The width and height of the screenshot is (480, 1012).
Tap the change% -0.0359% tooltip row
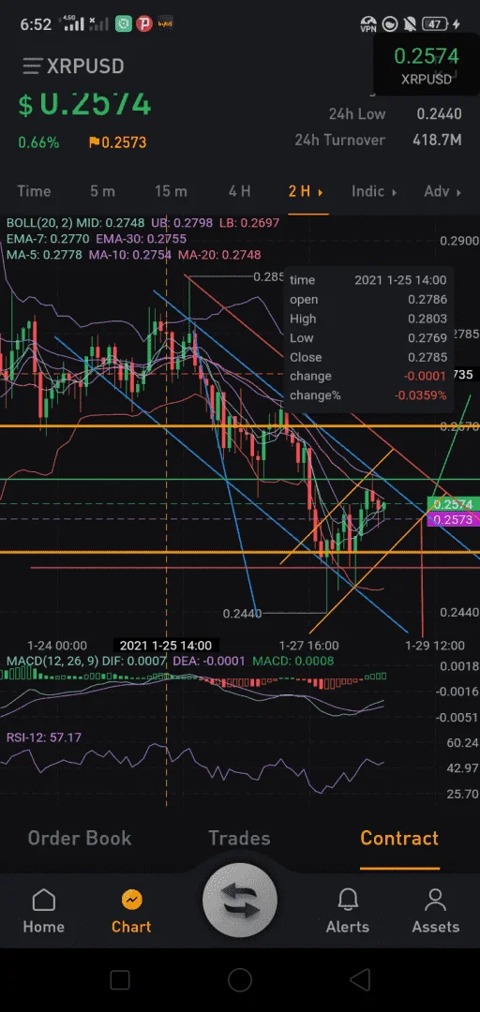[368, 395]
